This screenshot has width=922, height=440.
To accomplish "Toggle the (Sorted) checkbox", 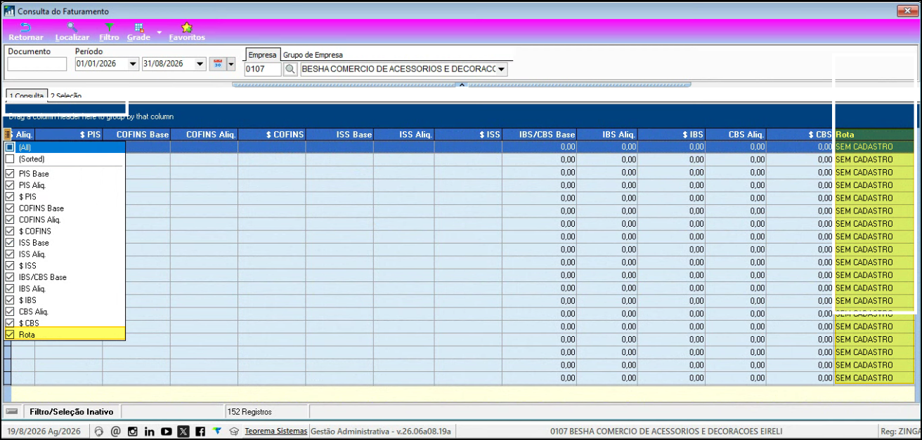I will (10, 159).
